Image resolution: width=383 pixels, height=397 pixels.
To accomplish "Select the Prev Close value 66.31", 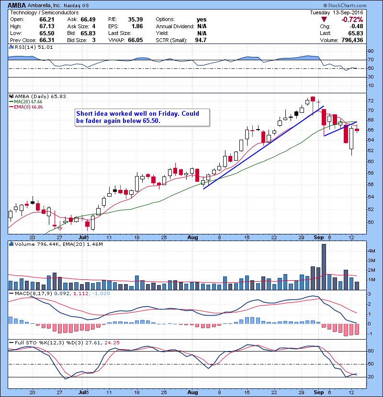I will [47, 40].
